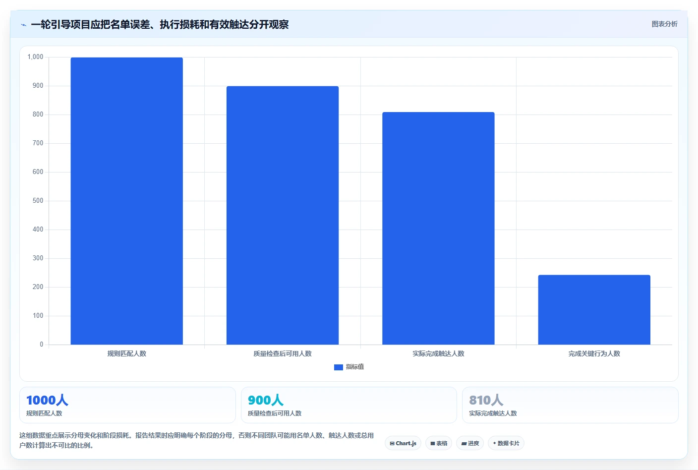Viewport: 698px width, 470px height.
Task: Select the 数据卡片 tag chip
Action: tap(506, 443)
